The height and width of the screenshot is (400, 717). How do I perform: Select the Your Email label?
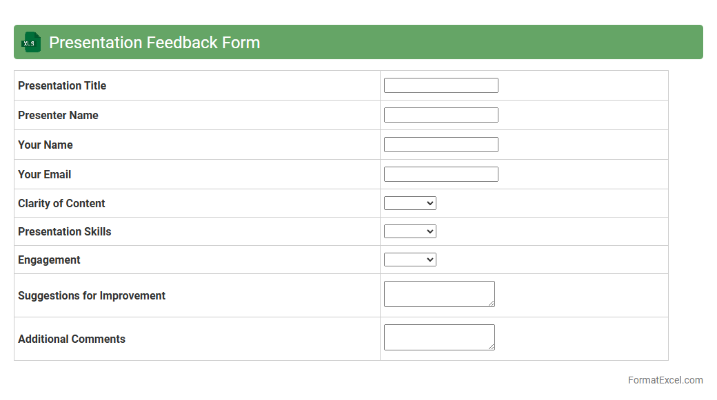coord(44,174)
